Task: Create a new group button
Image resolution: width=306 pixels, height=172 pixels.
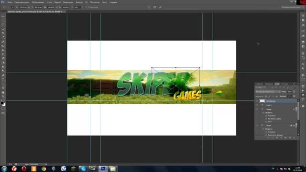Action: coord(285,138)
